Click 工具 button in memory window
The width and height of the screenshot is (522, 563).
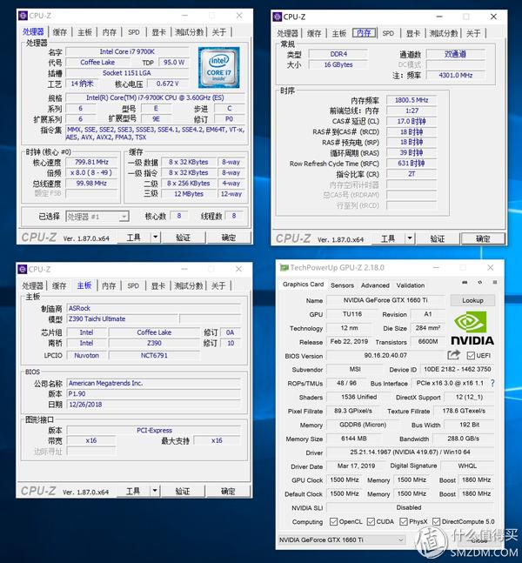(388, 238)
